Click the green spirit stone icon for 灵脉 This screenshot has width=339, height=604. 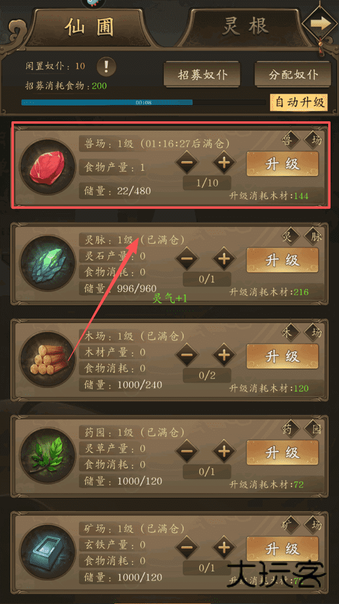[48, 264]
